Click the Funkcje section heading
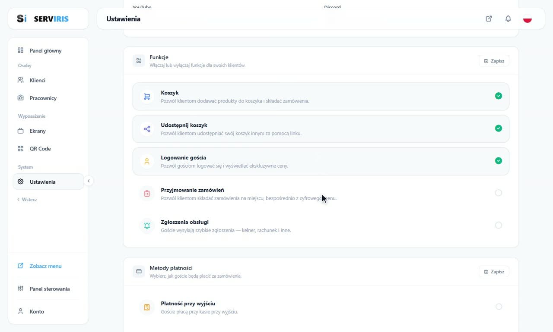 pyautogui.click(x=159, y=57)
